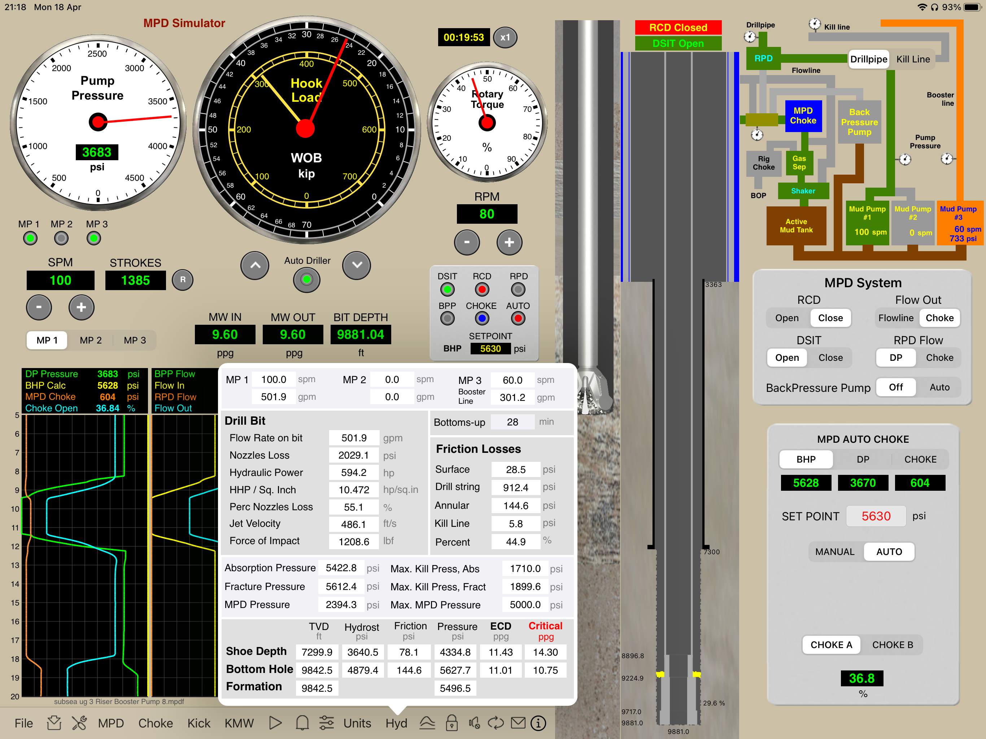
Task: Increase RPM with the plus button
Action: pos(509,242)
